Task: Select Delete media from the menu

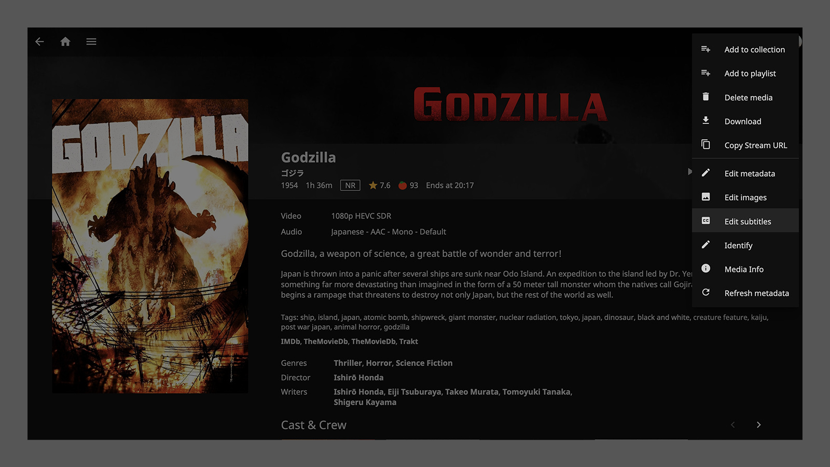Action: click(x=749, y=97)
